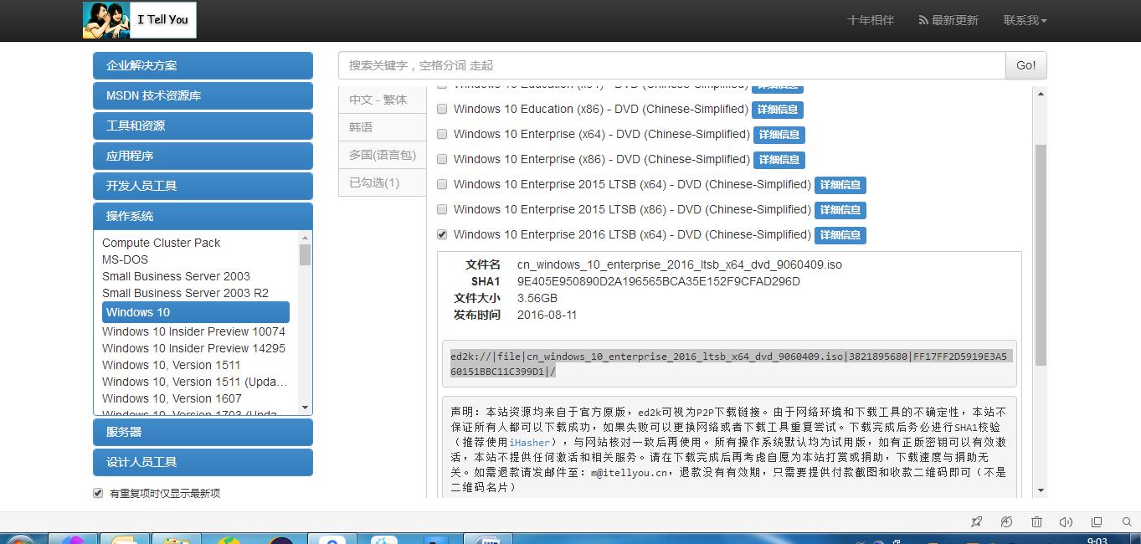Toggle 有重复项时仅显示最新项 checkbox
This screenshot has height=544, width=1141.
point(97,493)
